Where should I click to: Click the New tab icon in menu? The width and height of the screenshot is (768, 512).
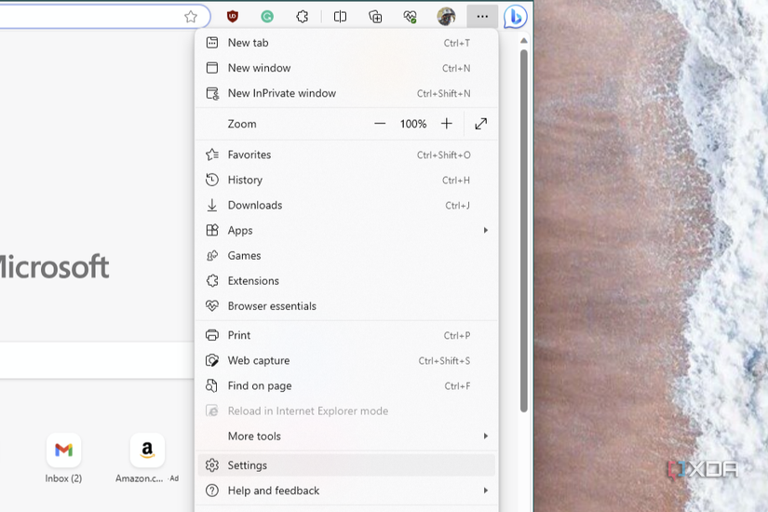[212, 43]
